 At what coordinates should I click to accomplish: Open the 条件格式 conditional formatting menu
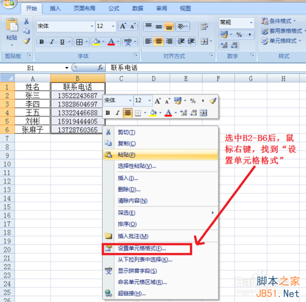click(278, 21)
